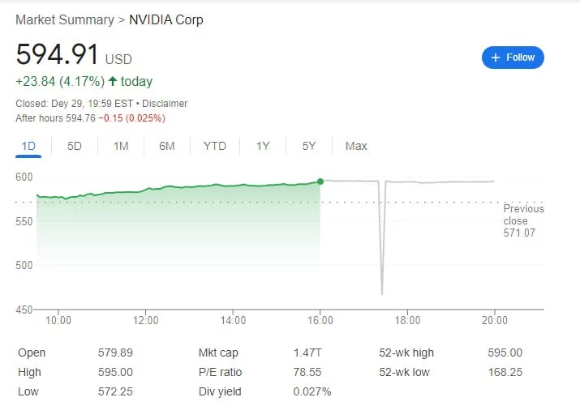Switch to the 1Y range

263,146
